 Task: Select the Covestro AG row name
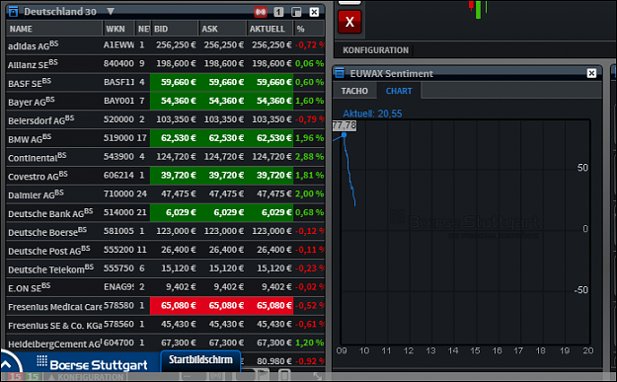38,176
